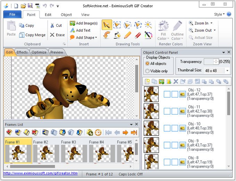Go to first frame arrow button
This screenshot has height=181, width=236.
point(109,133)
